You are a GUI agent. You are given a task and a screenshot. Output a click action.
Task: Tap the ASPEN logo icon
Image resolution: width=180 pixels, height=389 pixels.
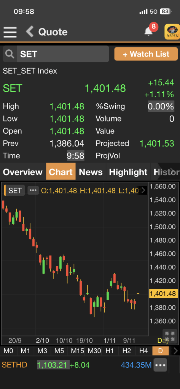click(x=172, y=32)
